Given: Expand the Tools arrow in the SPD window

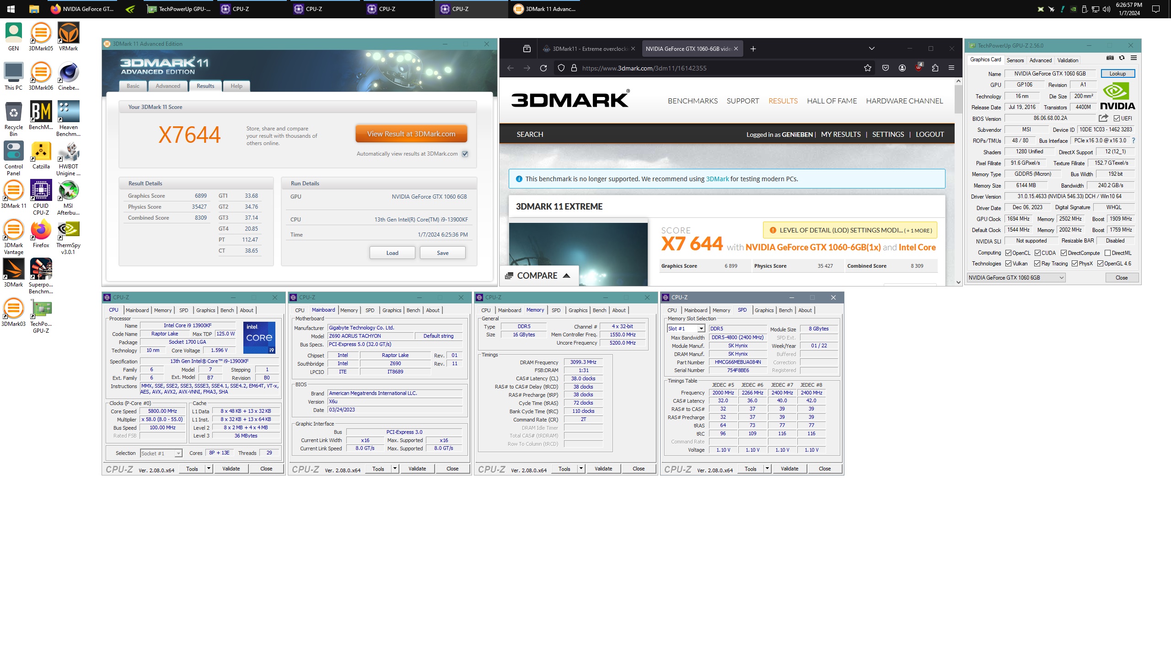Looking at the screenshot, I should pyautogui.click(x=767, y=469).
